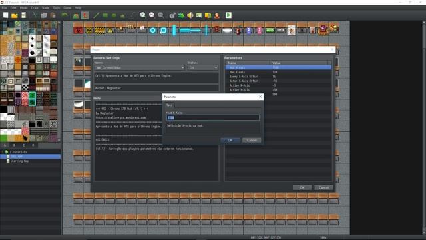426x240 pixels.
Task: Open the Event Searcher icon
Action: 199,15
